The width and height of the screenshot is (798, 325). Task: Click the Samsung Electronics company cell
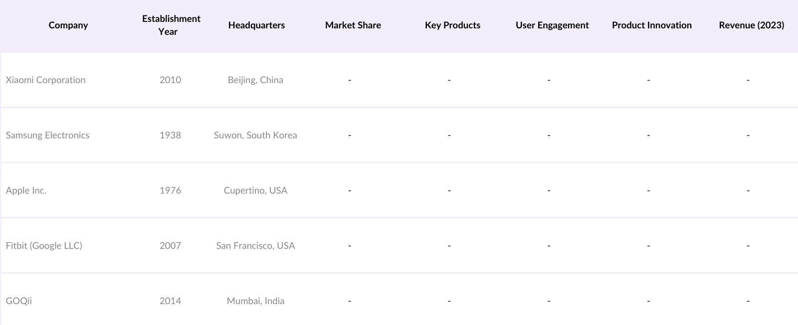click(x=48, y=135)
